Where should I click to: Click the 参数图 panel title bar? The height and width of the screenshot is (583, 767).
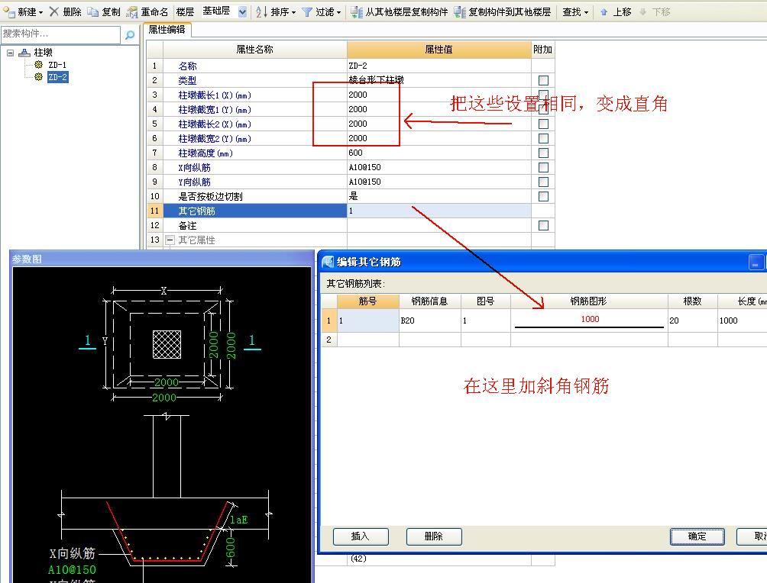click(161, 259)
